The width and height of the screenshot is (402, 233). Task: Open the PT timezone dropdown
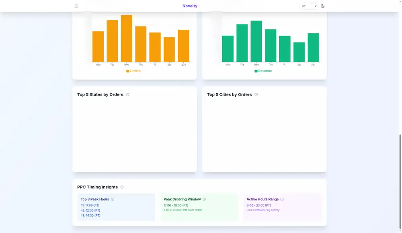(309, 6)
